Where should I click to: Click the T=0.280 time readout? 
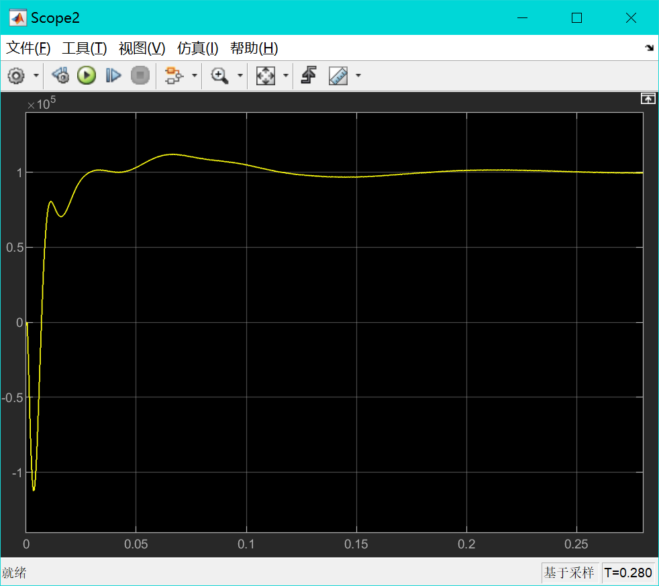(x=628, y=573)
